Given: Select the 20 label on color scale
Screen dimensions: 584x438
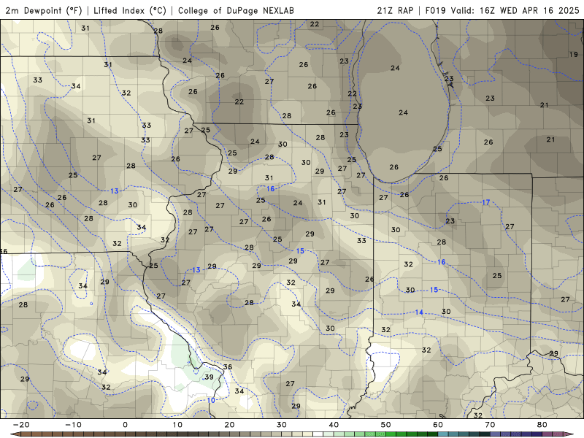Looking at the screenshot, I should (229, 425).
